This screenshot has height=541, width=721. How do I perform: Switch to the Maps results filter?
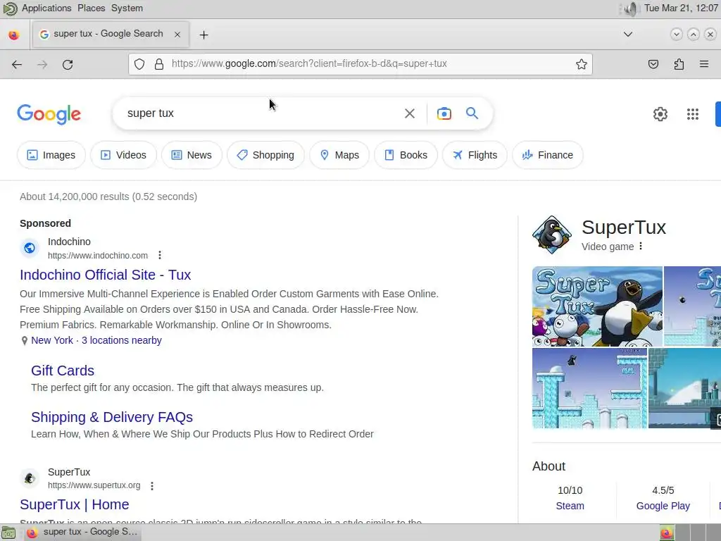tap(339, 155)
